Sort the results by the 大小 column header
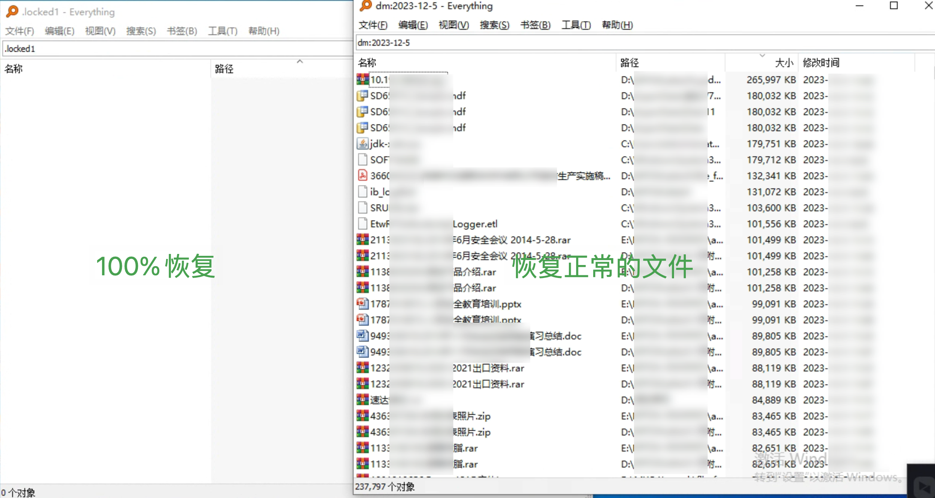 (783, 63)
